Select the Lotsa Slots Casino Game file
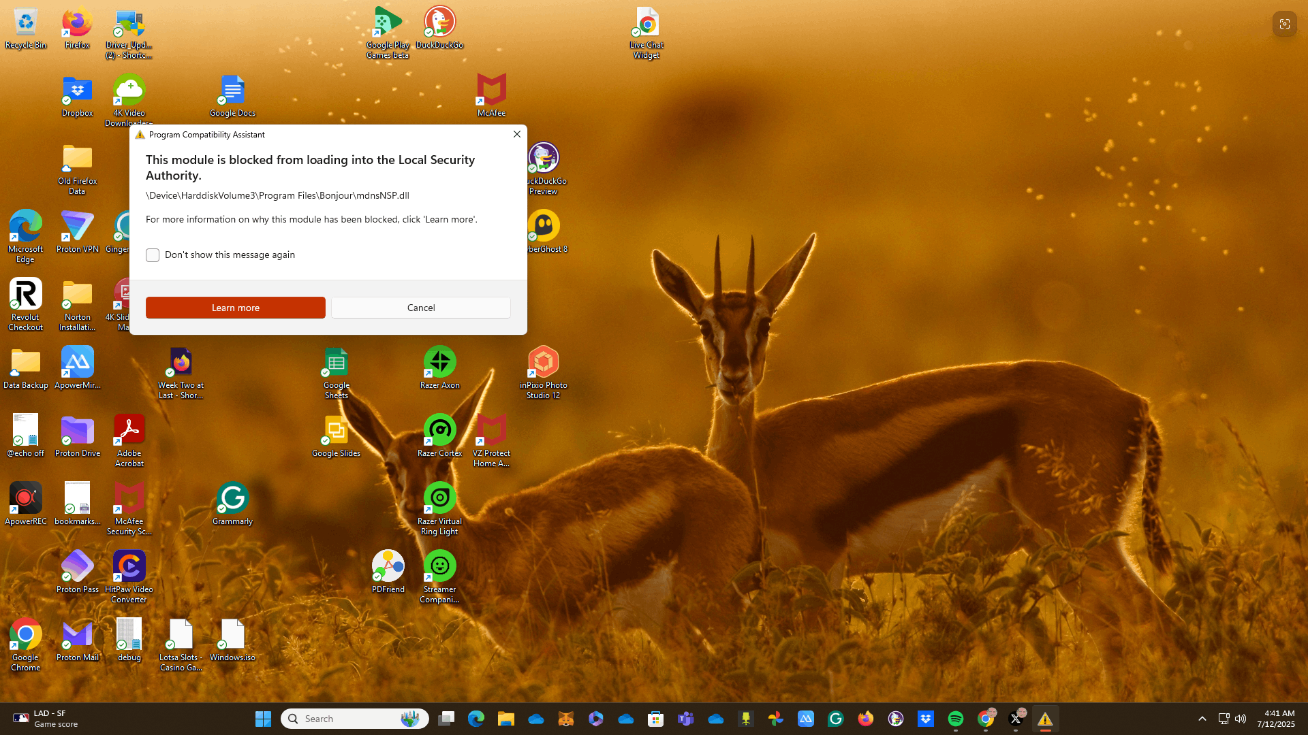1308x735 pixels. (181, 644)
